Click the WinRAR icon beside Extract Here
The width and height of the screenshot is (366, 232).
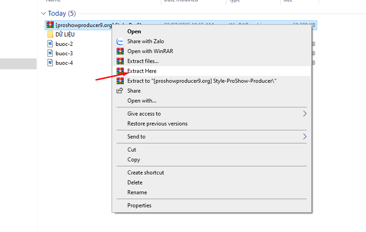tap(120, 71)
